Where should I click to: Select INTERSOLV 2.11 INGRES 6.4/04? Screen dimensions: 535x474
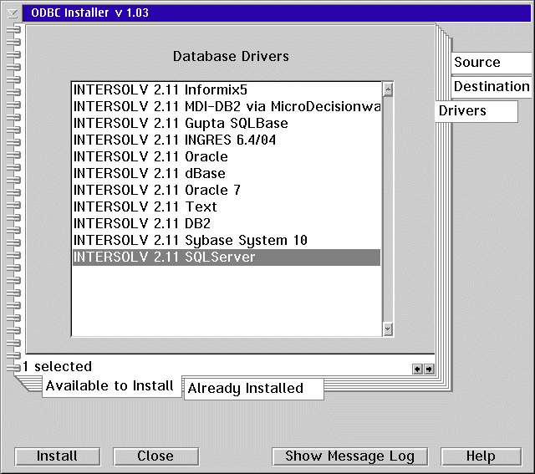(x=227, y=140)
